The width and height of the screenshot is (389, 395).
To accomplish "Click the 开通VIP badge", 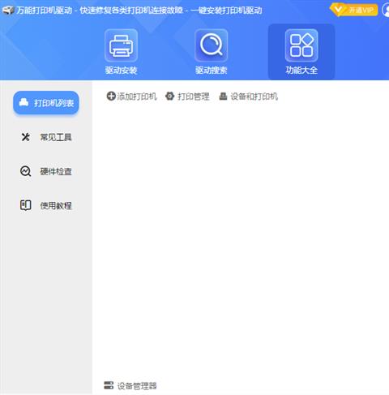I will [x=353, y=11].
